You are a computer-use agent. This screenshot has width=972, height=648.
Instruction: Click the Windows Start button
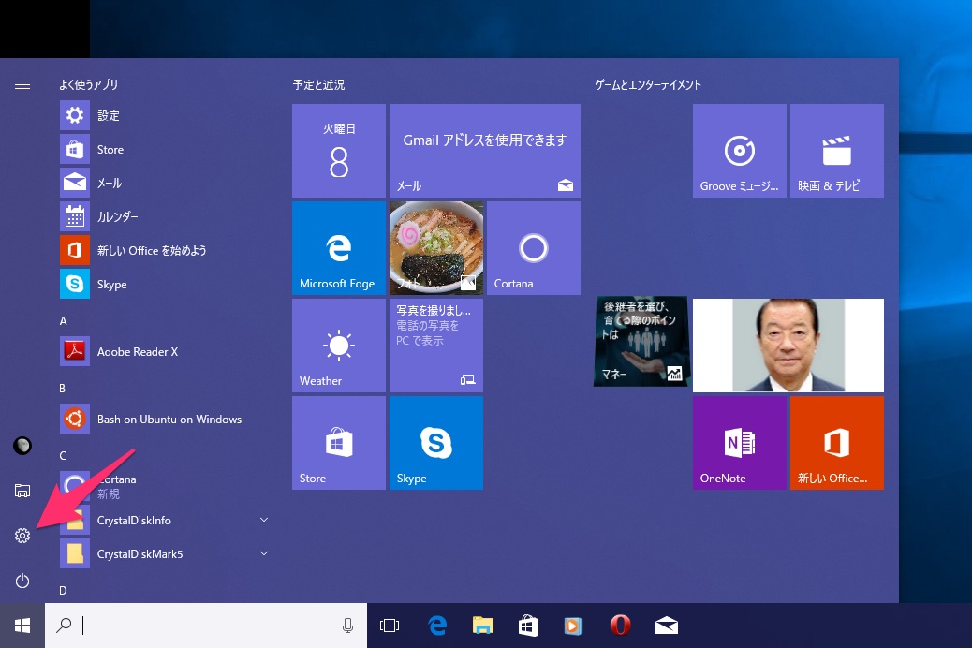tap(22, 626)
